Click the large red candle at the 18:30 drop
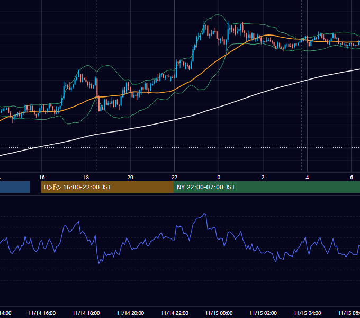Image resolution: width=360 pixels, height=318 pixels. 97,89
